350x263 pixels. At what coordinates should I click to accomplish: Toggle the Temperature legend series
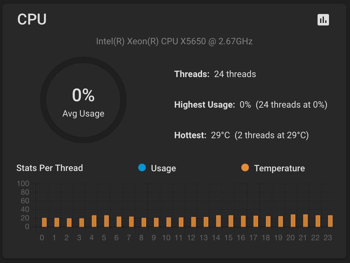[x=279, y=168]
